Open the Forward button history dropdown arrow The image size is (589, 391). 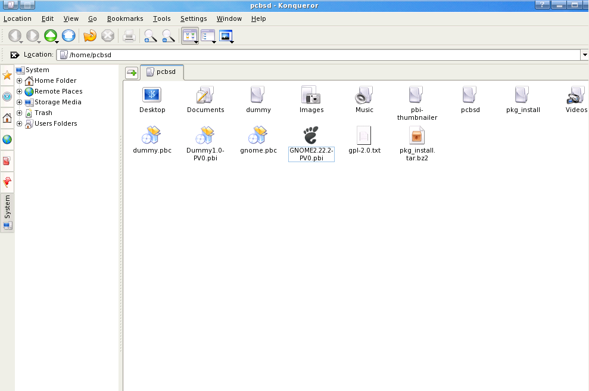pos(39,42)
